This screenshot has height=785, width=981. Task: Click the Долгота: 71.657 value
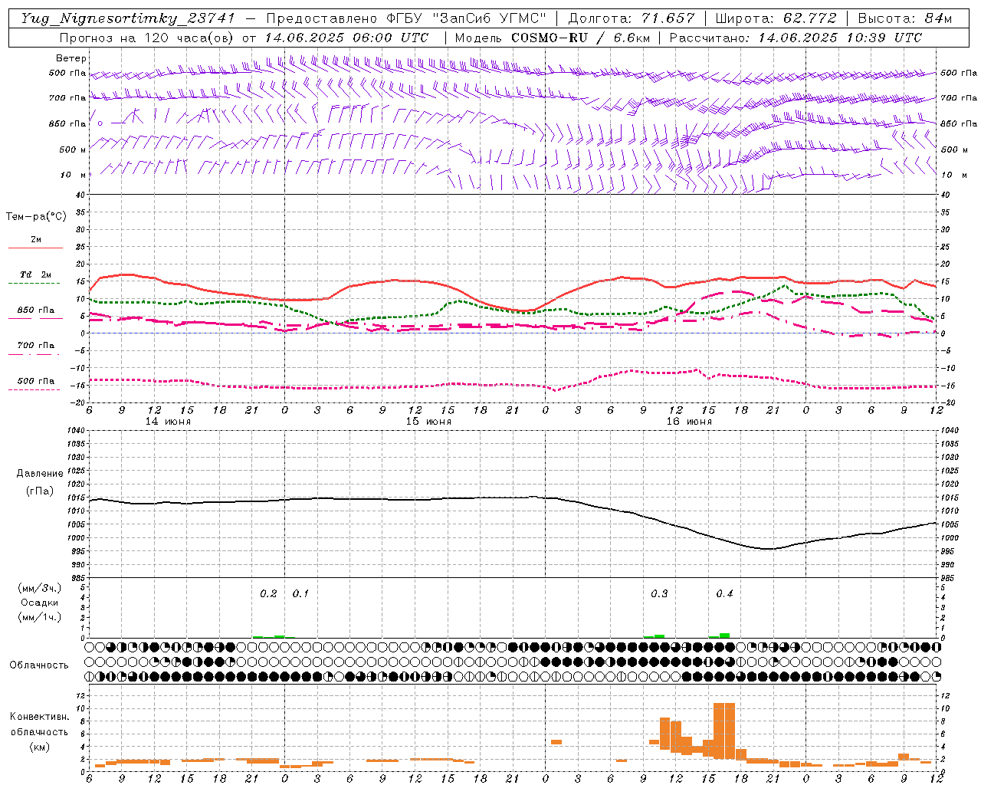click(x=632, y=18)
